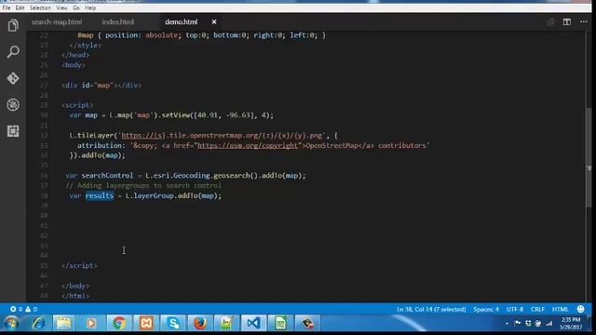Screen dimensions: 596x335
Task: Click the errors count in status bar
Action: click(x=17, y=309)
